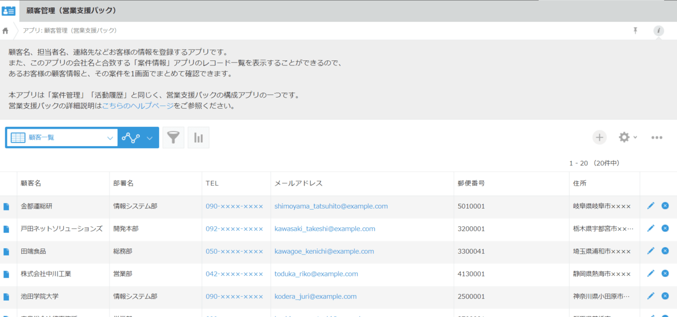Open record details for 金都運総研

pos(7,206)
